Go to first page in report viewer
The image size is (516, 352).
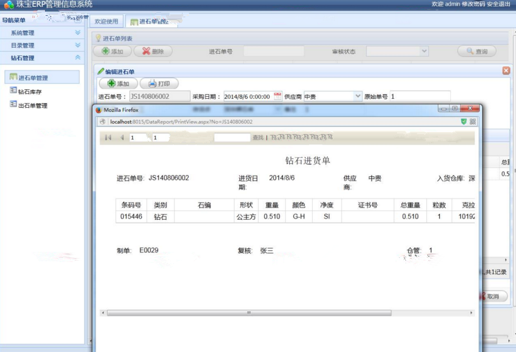click(x=108, y=138)
